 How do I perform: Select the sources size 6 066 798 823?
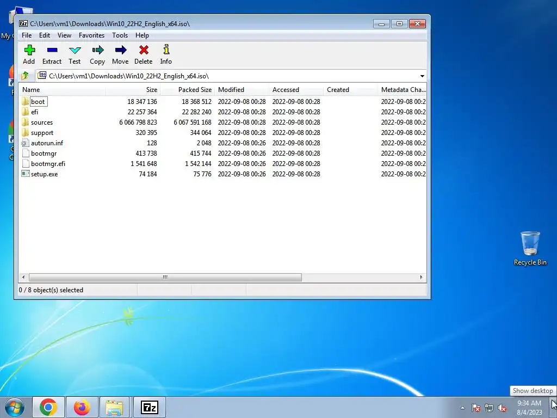(x=138, y=122)
